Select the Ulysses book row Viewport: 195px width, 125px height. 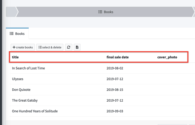tap(18, 79)
